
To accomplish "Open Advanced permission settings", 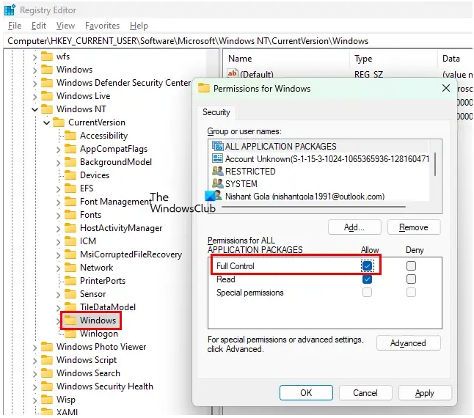I will (408, 343).
